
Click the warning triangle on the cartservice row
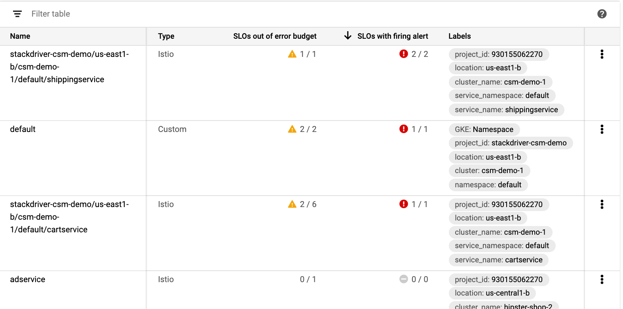click(293, 204)
